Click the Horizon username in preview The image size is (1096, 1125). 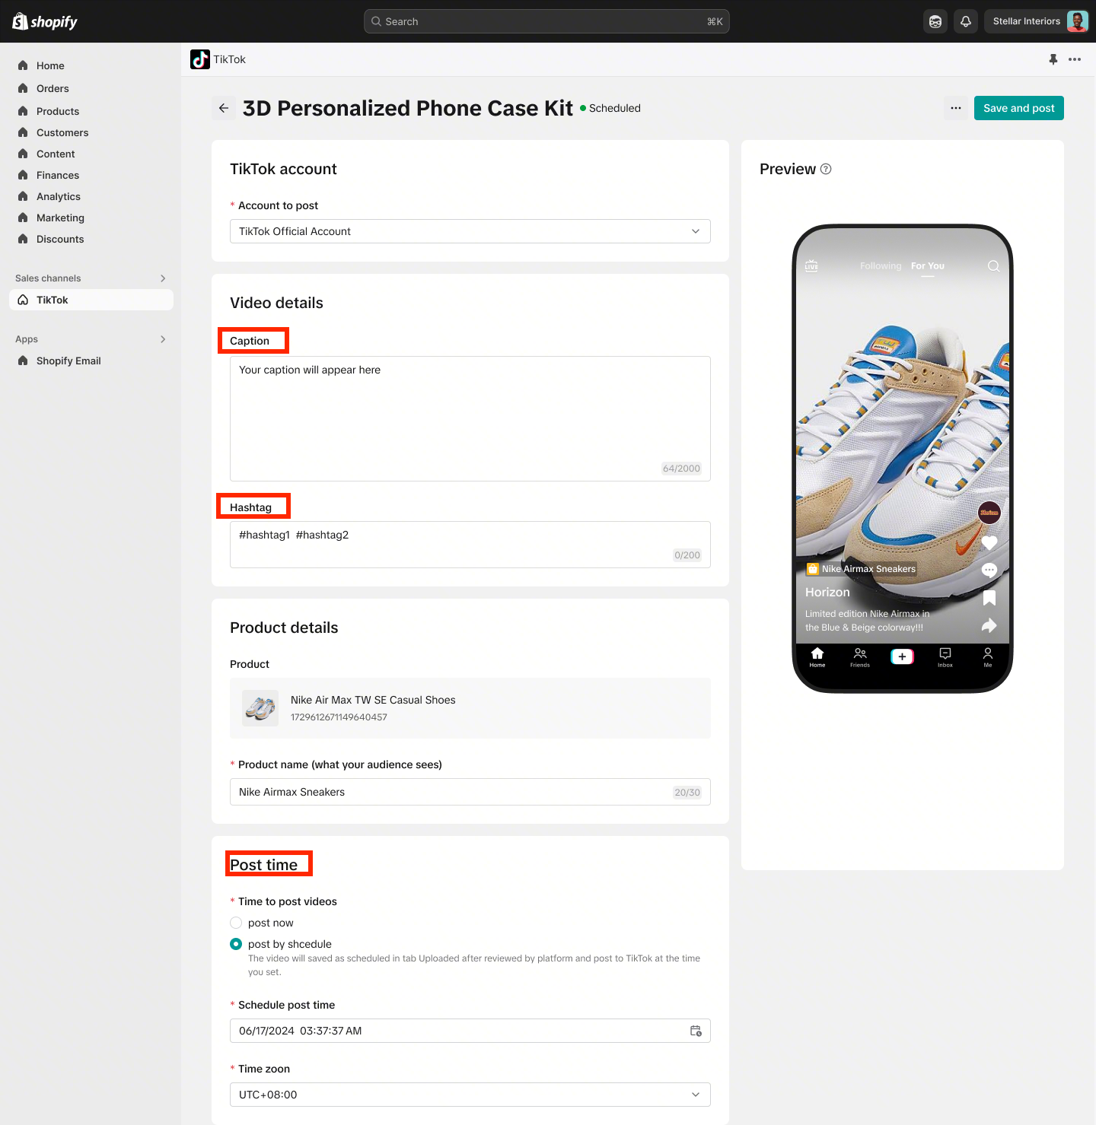pos(827,592)
